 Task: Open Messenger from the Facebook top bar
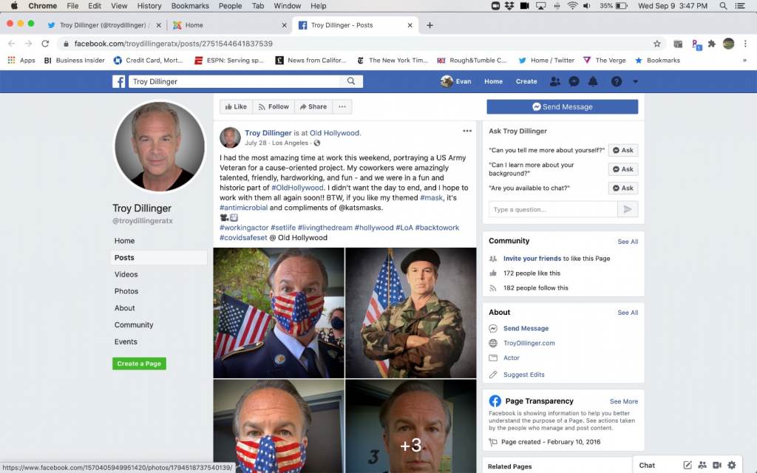pyautogui.click(x=574, y=81)
